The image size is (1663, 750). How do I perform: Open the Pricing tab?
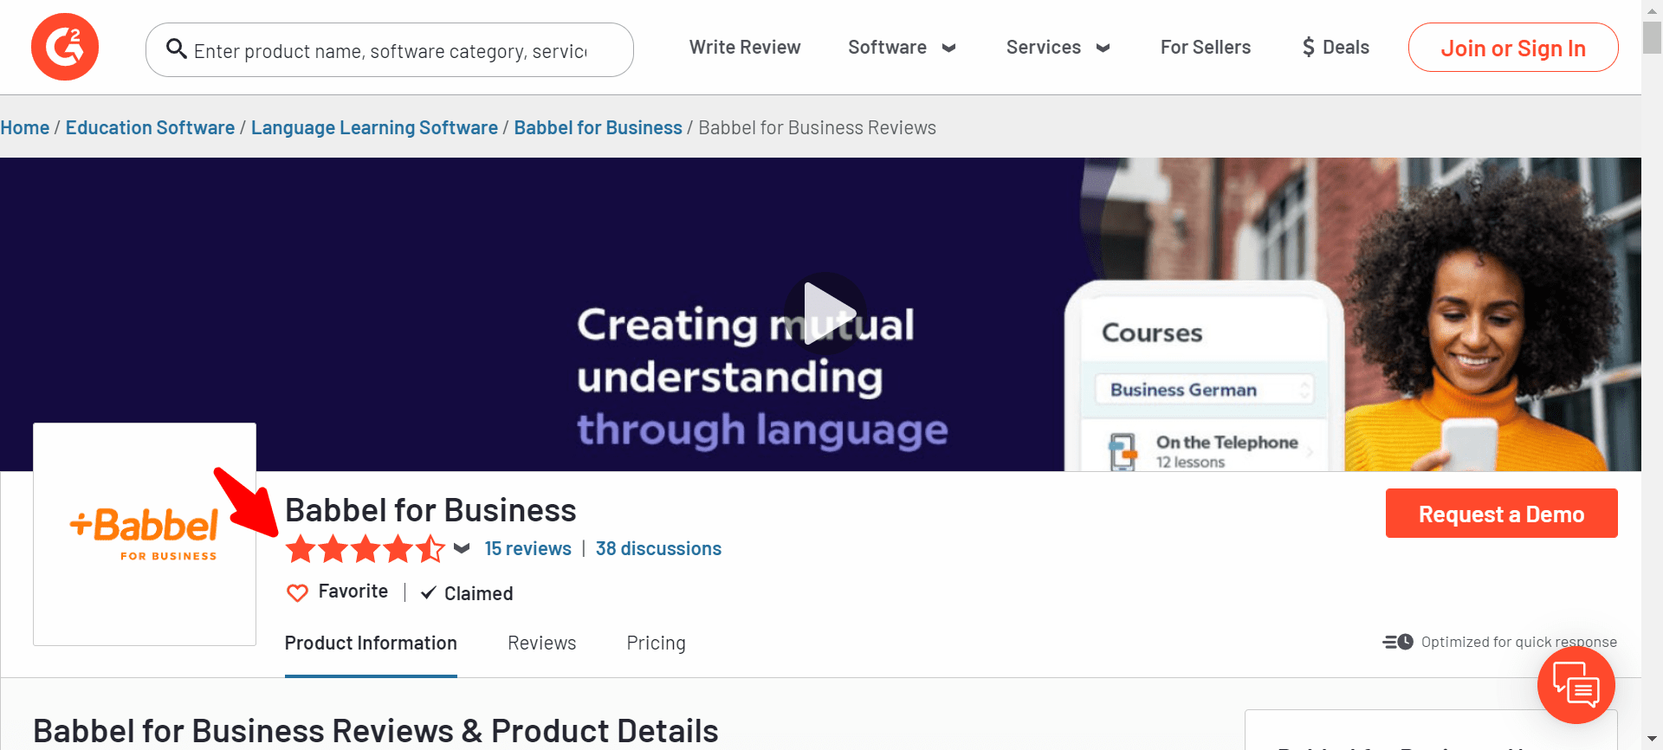coord(656,643)
